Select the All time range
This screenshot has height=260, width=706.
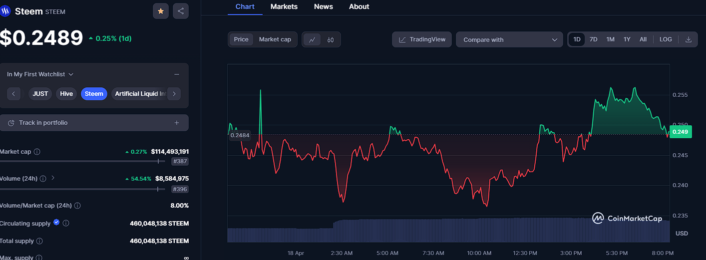pyautogui.click(x=643, y=39)
